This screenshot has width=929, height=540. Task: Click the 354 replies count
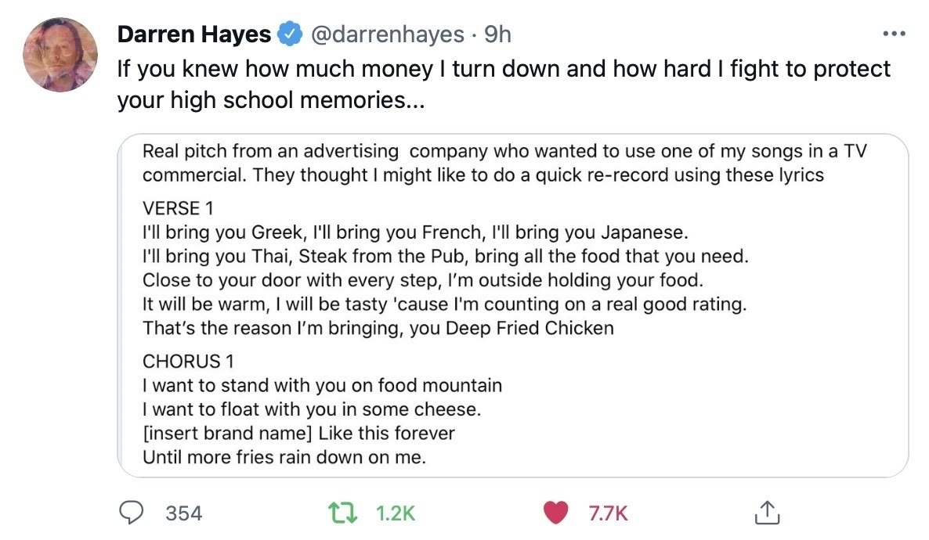[x=184, y=513]
